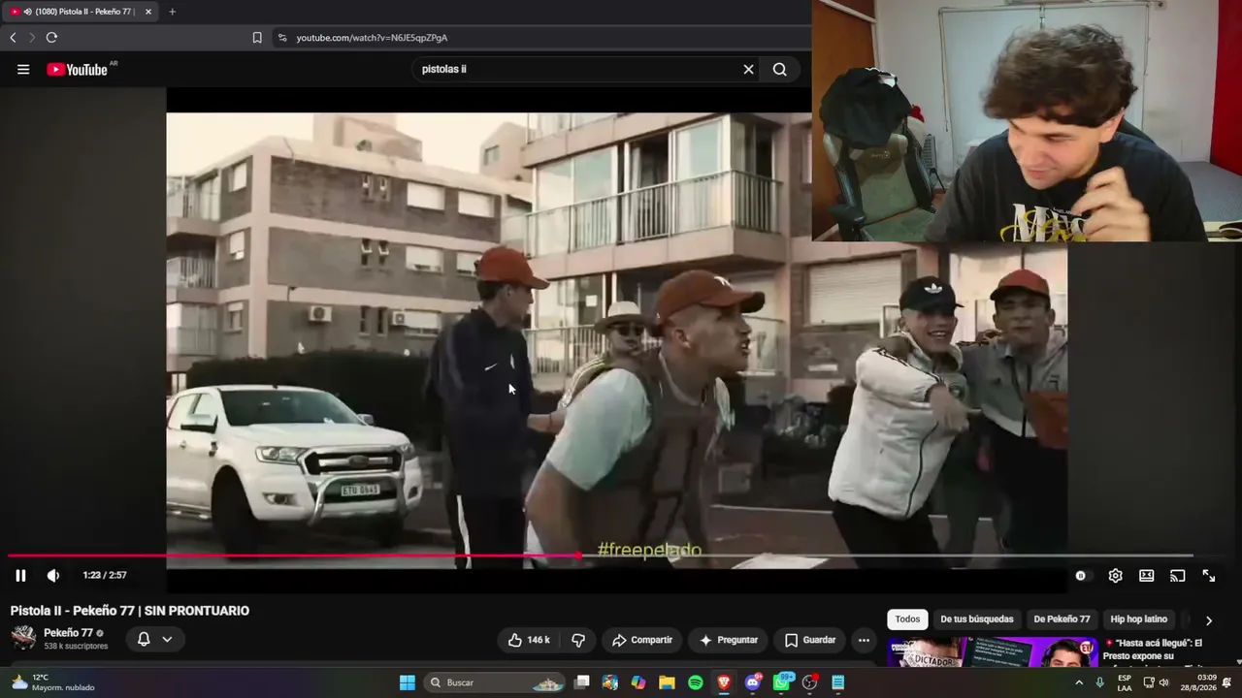The width and height of the screenshot is (1242, 698).
Task: Run the search with the magnifier icon
Action: [780, 70]
